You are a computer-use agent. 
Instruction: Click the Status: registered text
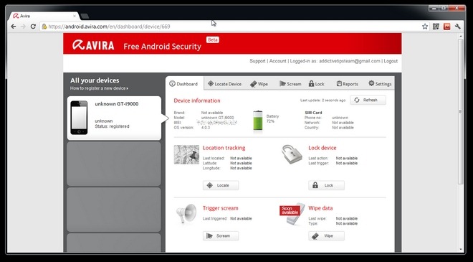coord(112,126)
